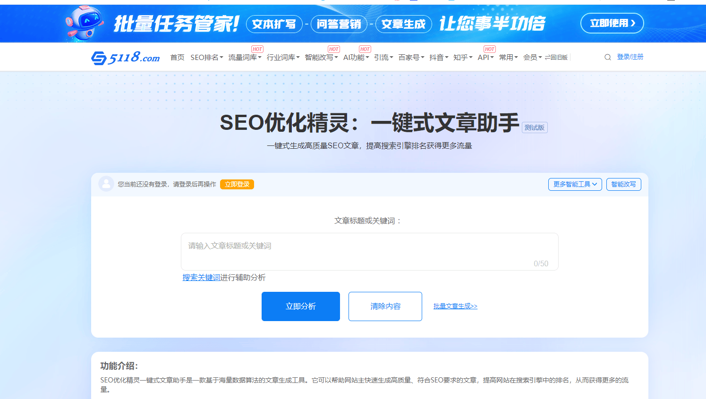706x399 pixels.
Task: Expand the 更多智能工具 dropdown
Action: click(575, 184)
